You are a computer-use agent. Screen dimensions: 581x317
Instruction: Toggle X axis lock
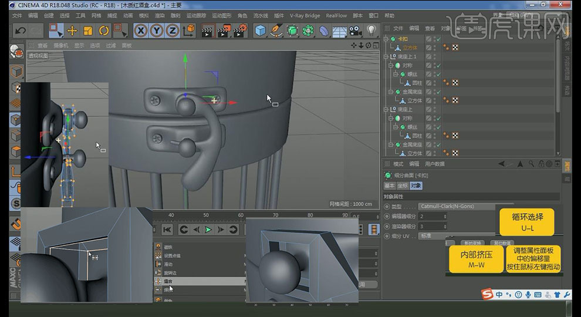point(140,31)
